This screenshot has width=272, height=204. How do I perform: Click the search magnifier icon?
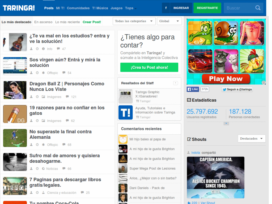(x=258, y=8)
